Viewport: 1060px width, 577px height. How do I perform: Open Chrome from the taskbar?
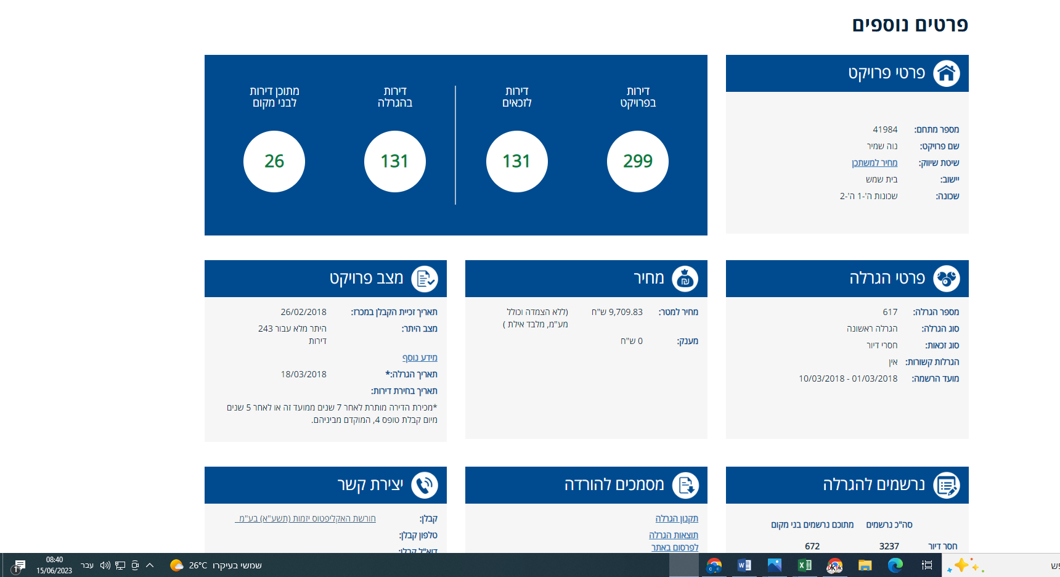click(714, 565)
